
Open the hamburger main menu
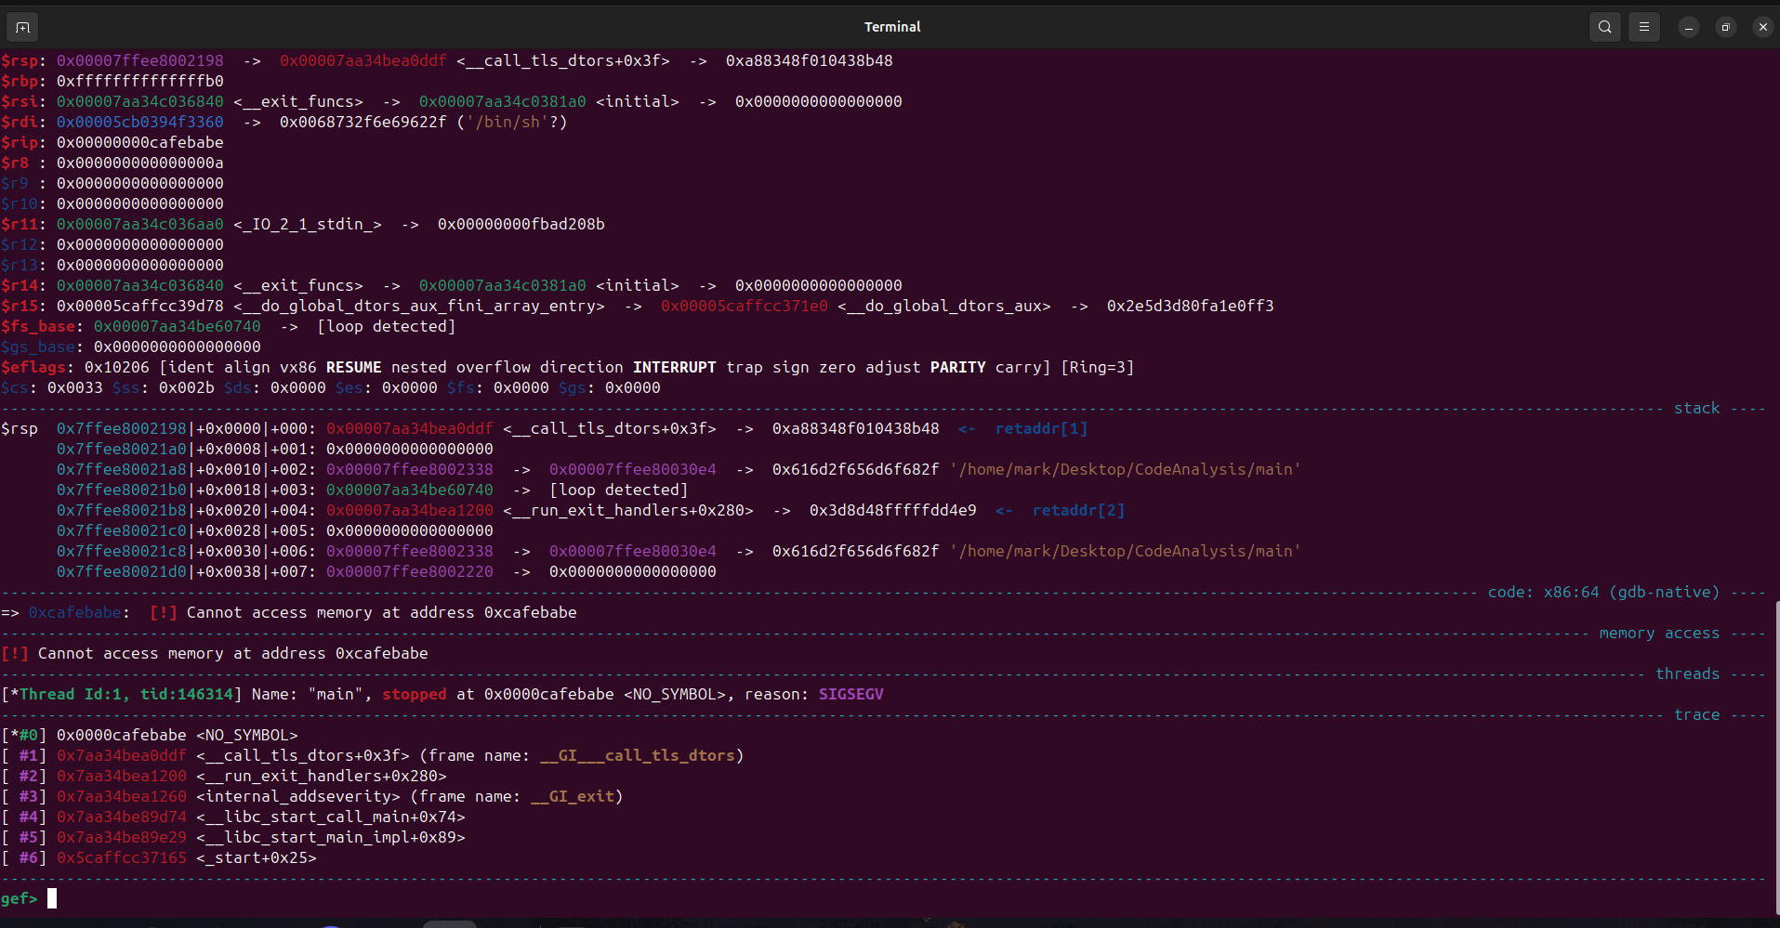click(1643, 27)
